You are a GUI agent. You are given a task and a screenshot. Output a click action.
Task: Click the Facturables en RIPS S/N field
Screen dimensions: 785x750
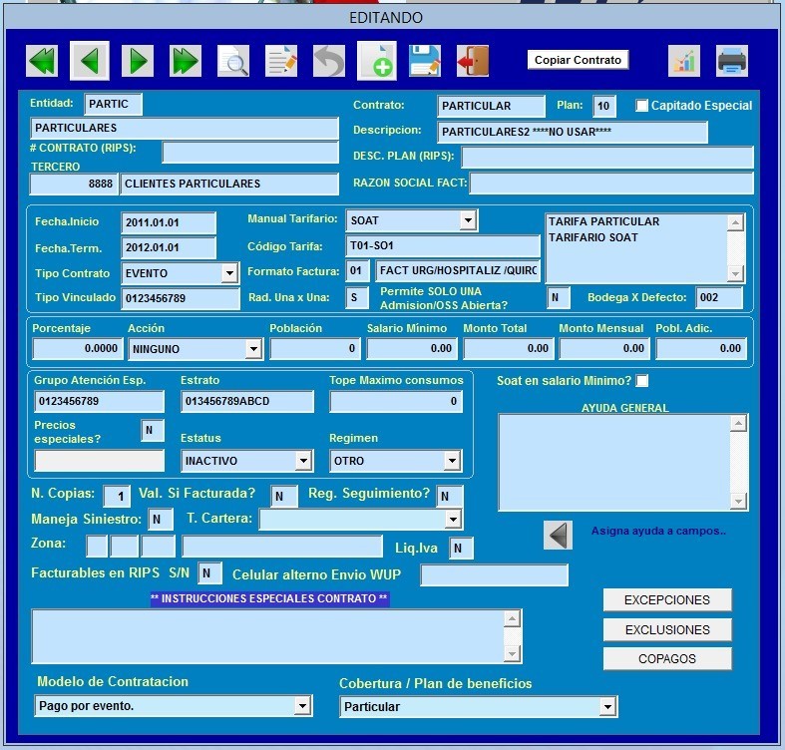210,573
